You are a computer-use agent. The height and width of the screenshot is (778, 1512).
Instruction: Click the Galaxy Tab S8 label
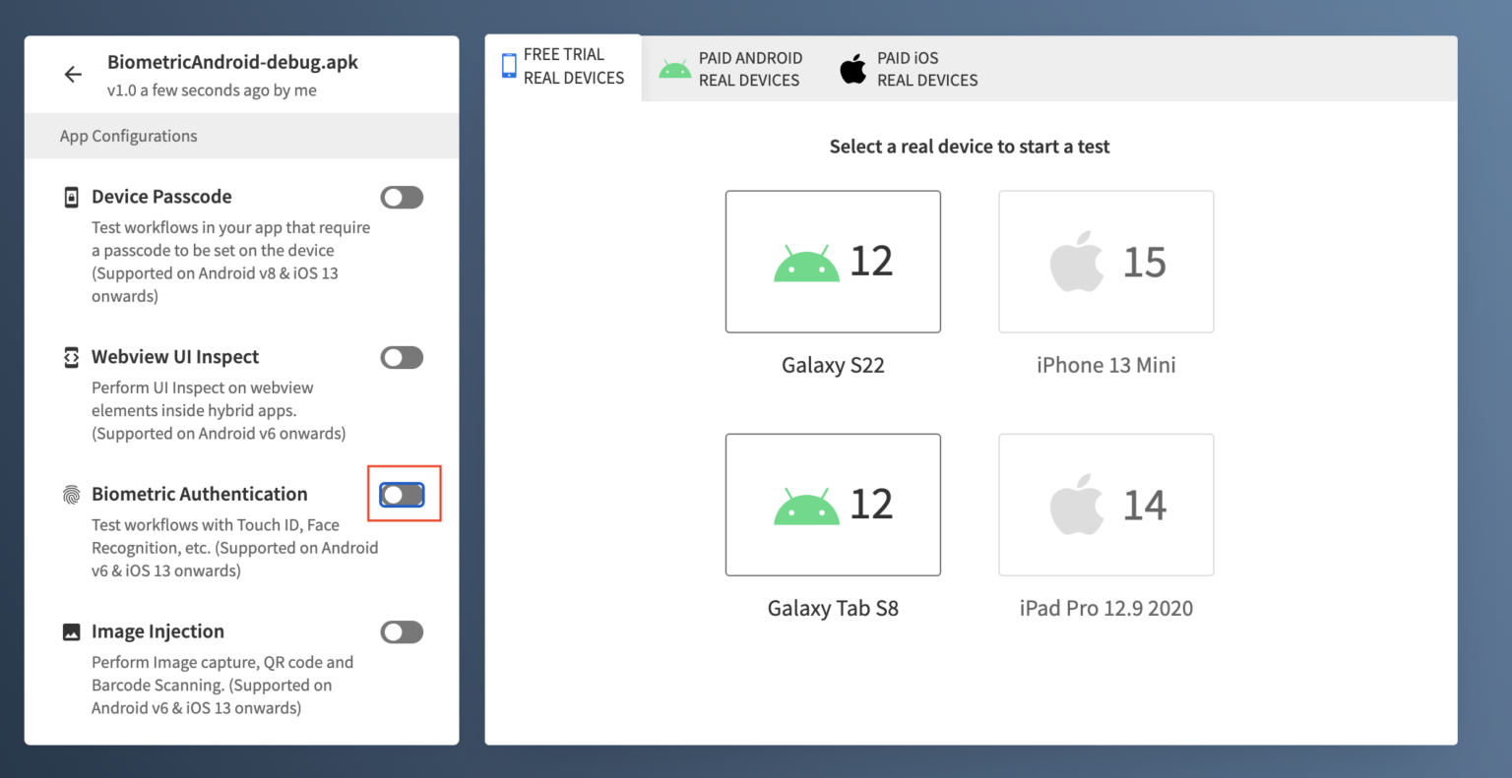pos(833,608)
